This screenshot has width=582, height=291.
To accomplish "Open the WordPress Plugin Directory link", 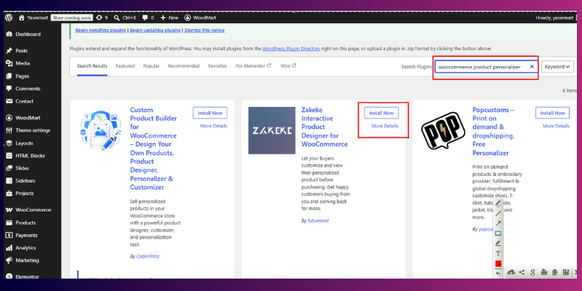I will click(291, 49).
